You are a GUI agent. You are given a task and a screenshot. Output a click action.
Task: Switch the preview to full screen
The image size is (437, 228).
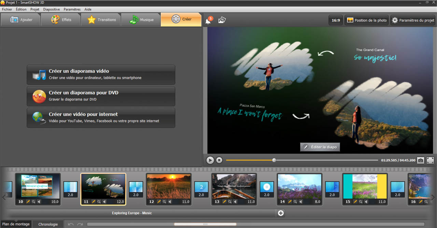pyautogui.click(x=430, y=160)
